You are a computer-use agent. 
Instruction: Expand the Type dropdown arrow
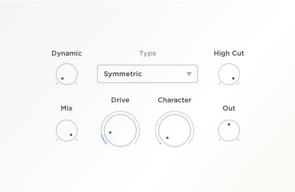pos(189,74)
